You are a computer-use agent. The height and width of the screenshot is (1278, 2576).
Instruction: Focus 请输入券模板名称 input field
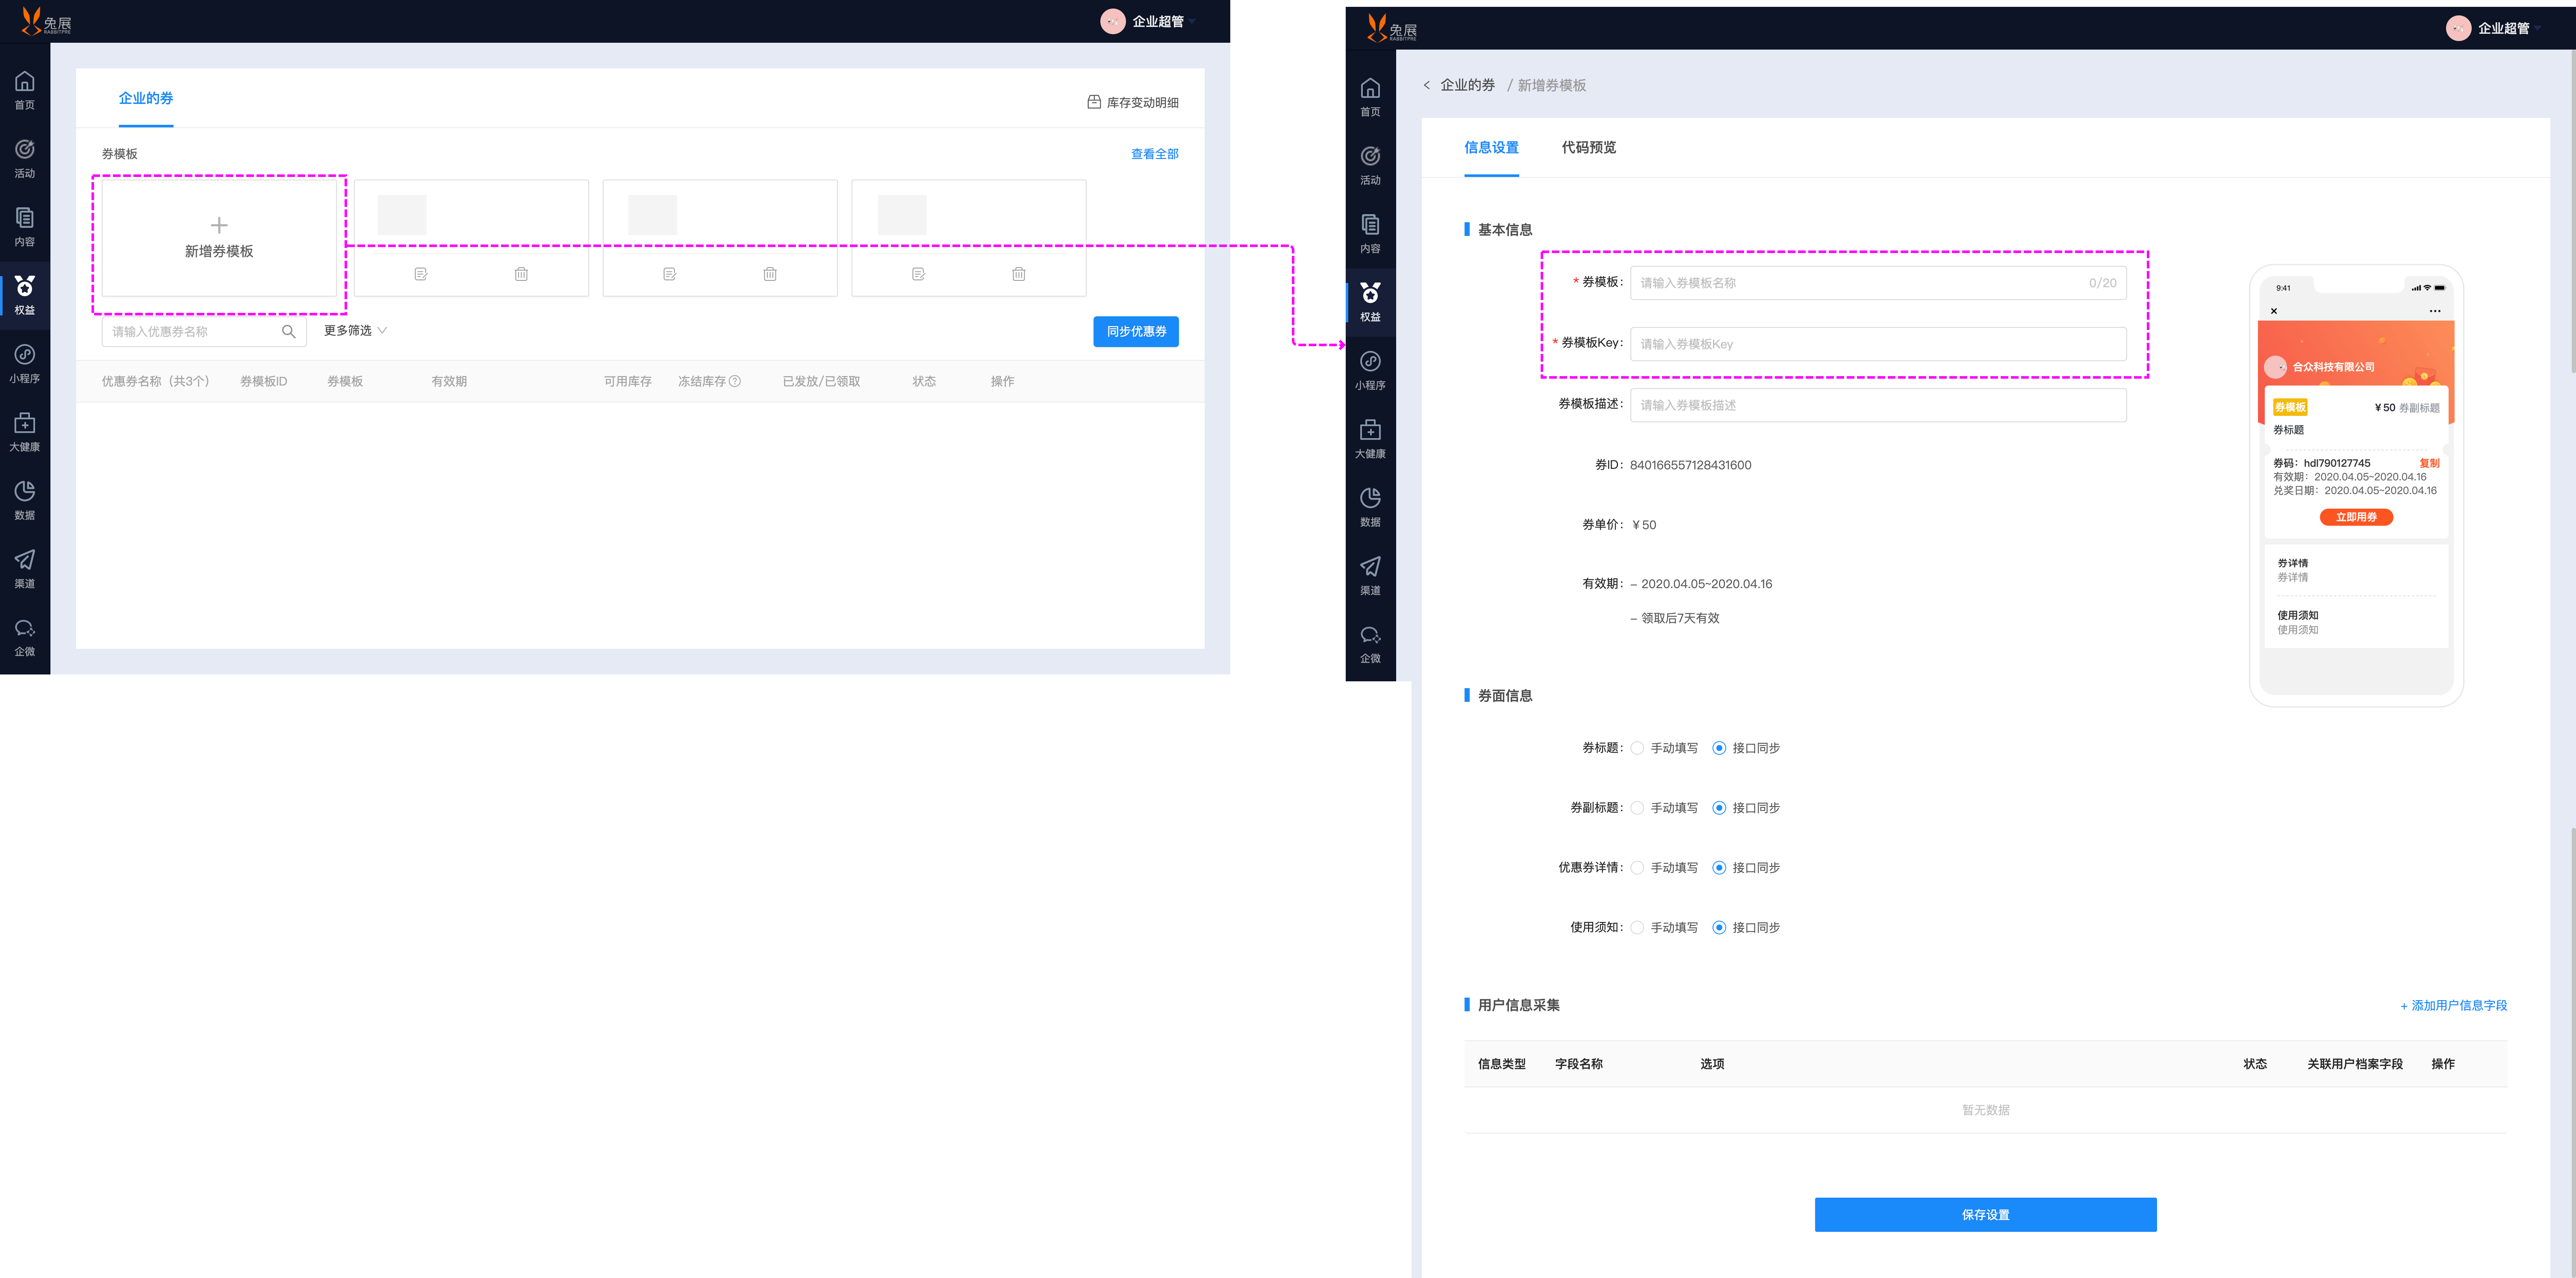(x=1878, y=283)
